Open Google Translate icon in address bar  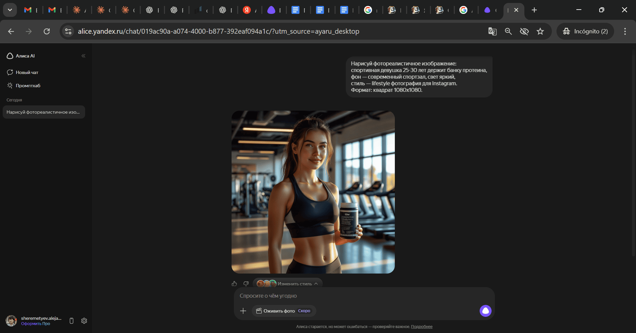coord(492,31)
